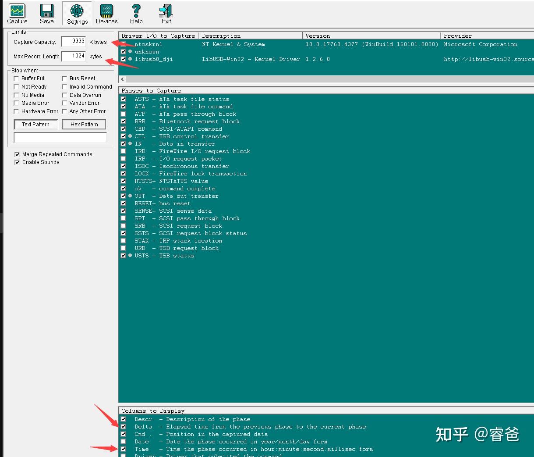
Task: Enable the URB USB request block phase
Action: 124,248
